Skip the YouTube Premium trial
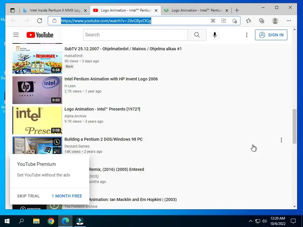Image resolution: width=303 pixels, height=227 pixels. [28, 196]
